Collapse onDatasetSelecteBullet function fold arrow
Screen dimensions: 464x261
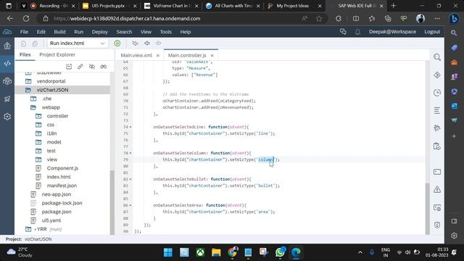click(130, 179)
